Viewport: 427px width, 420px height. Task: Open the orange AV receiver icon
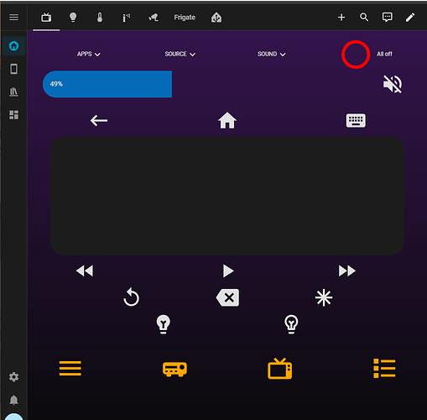point(174,369)
